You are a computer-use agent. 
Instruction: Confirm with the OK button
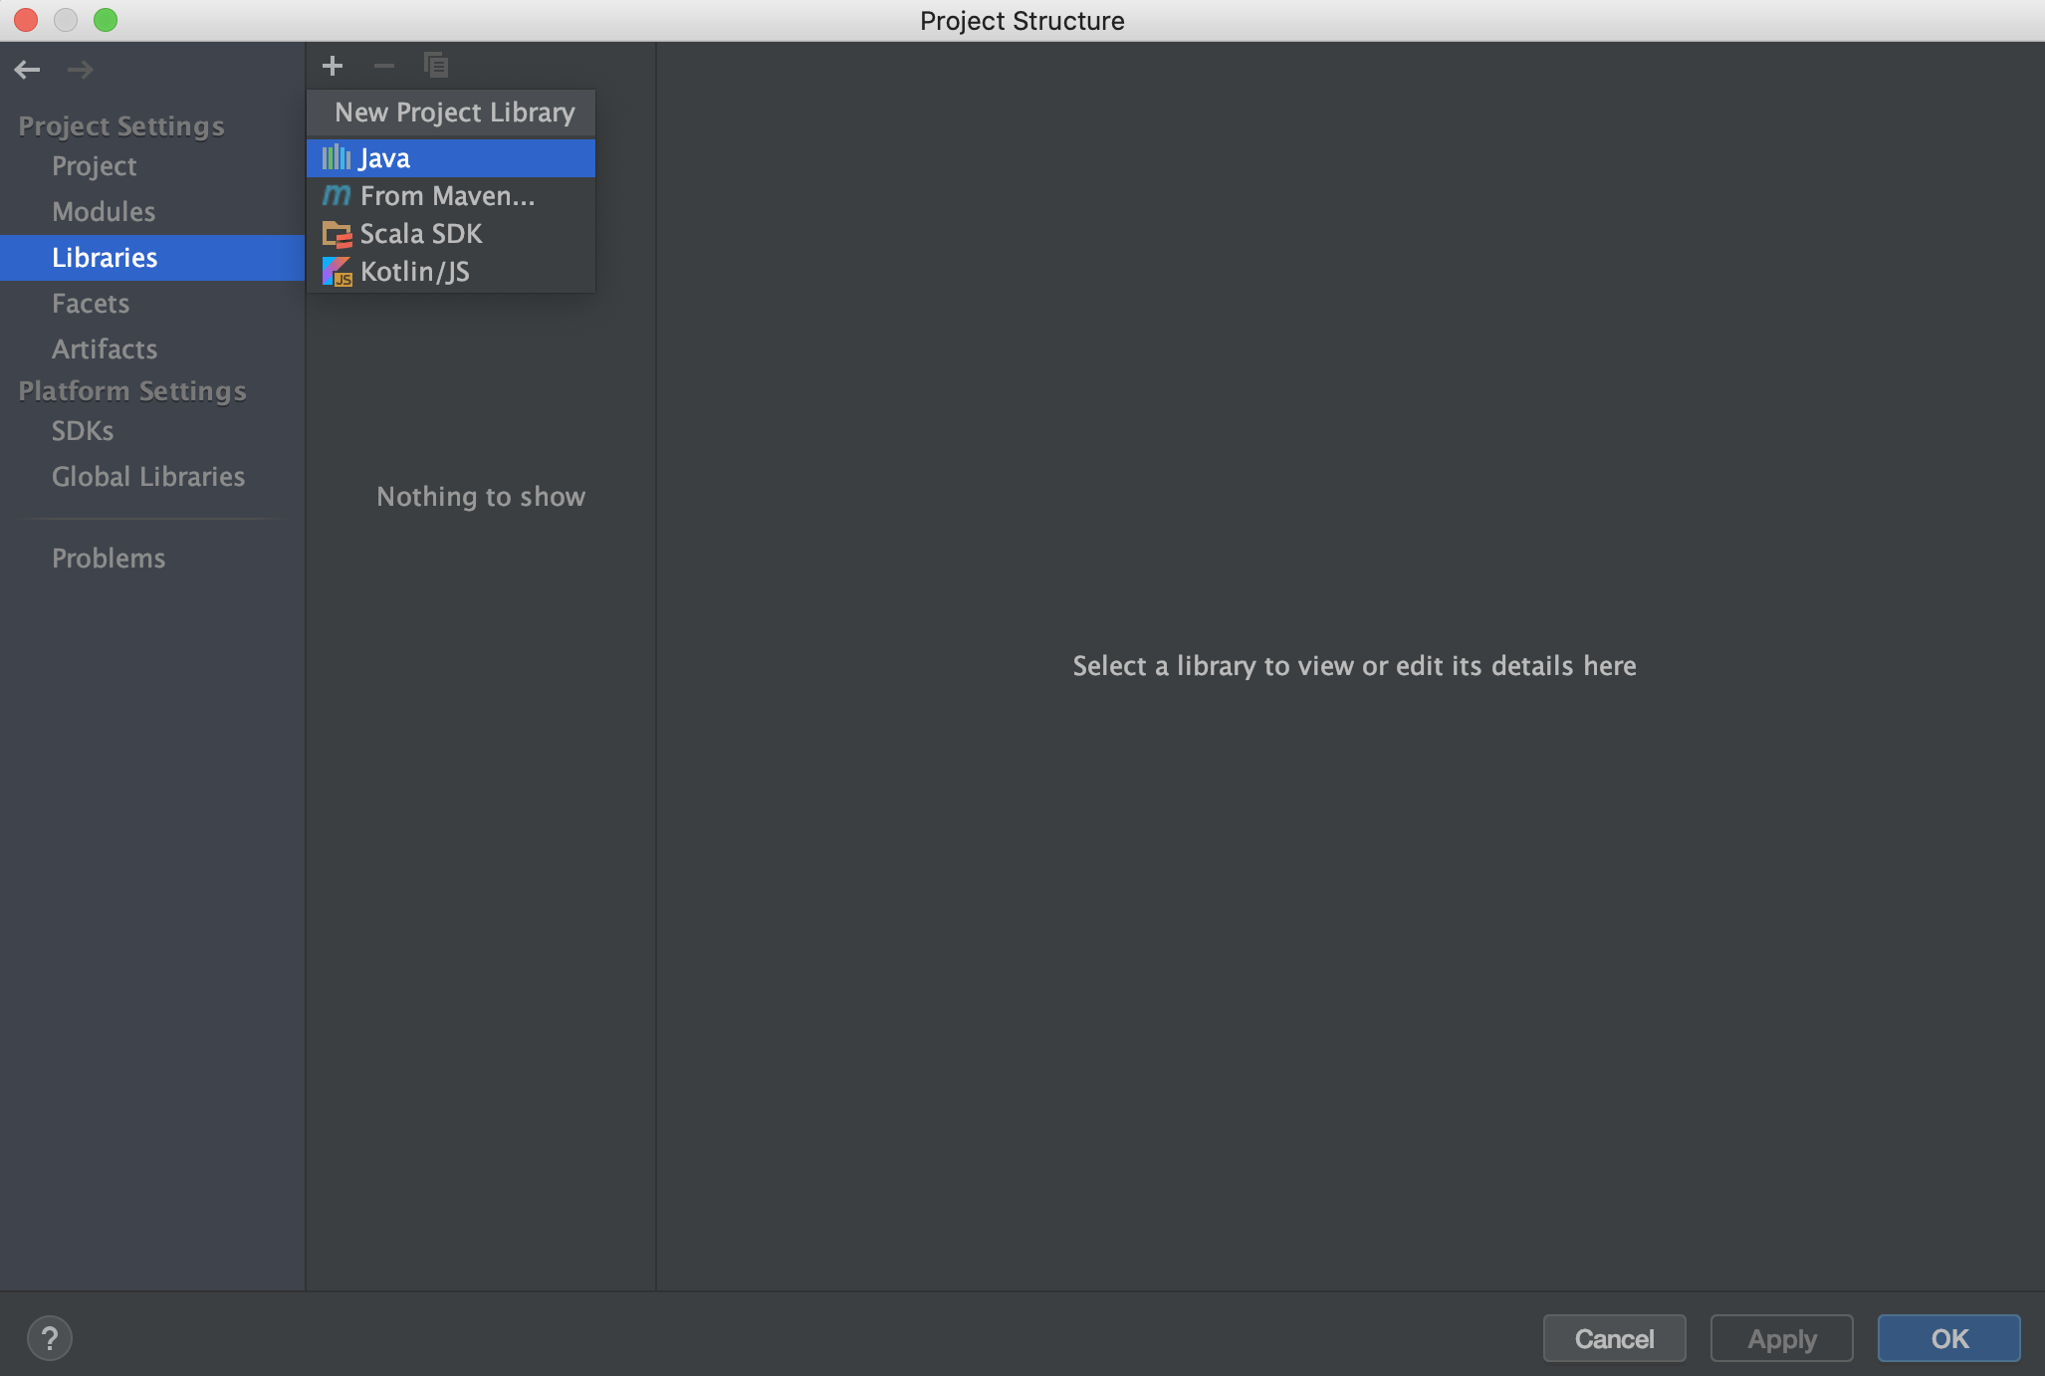click(1948, 1338)
